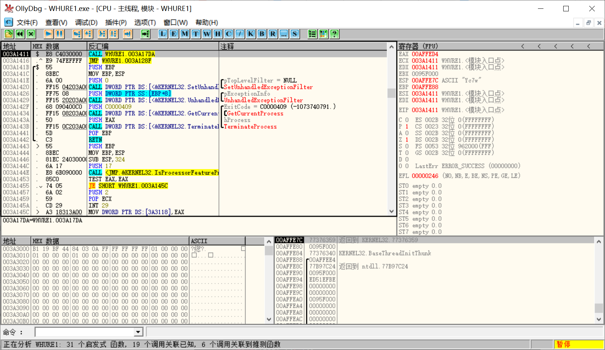This screenshot has width=605, height=350.
Task: Open Source window with S button
Action: coord(295,34)
